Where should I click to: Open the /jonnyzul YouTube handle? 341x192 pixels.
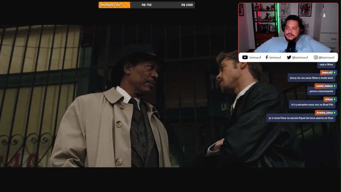coord(255,57)
